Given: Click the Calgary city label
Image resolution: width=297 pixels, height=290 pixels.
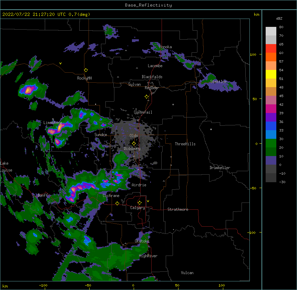Looking at the screenshot, I should [x=137, y=208].
